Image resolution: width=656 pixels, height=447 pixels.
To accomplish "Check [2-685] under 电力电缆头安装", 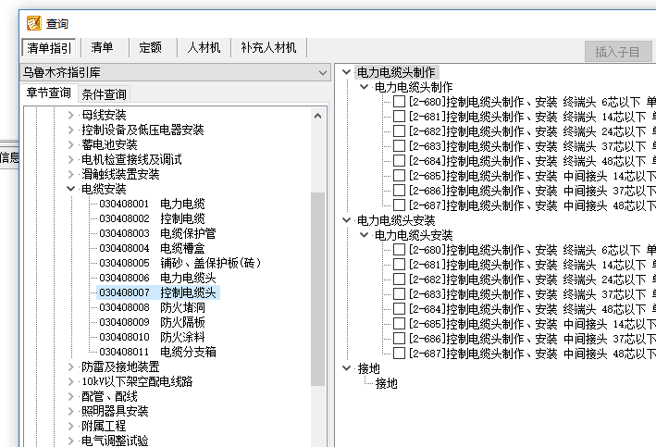I will point(400,324).
